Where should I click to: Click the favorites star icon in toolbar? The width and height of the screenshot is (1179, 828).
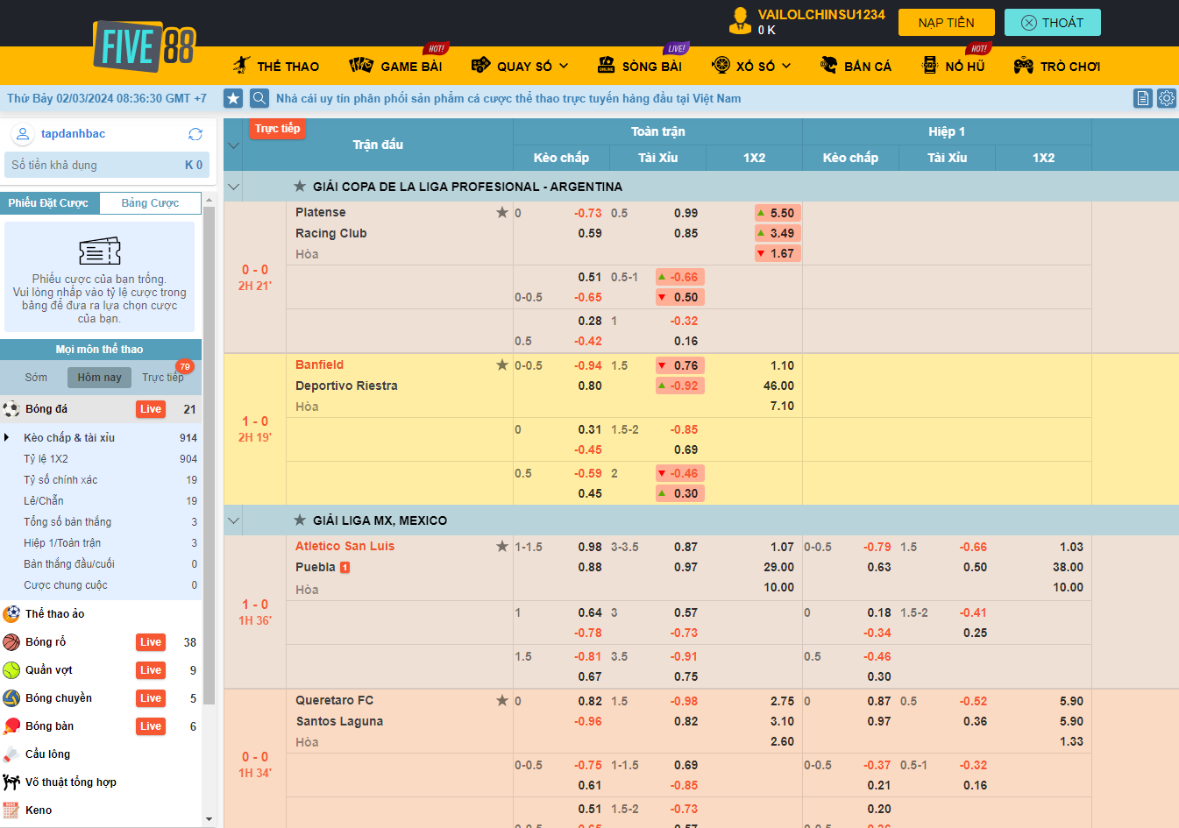(x=233, y=98)
